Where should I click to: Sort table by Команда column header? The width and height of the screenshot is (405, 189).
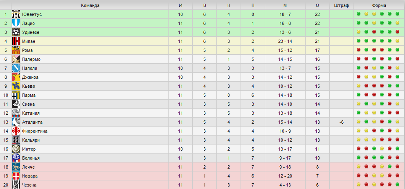[90, 5]
